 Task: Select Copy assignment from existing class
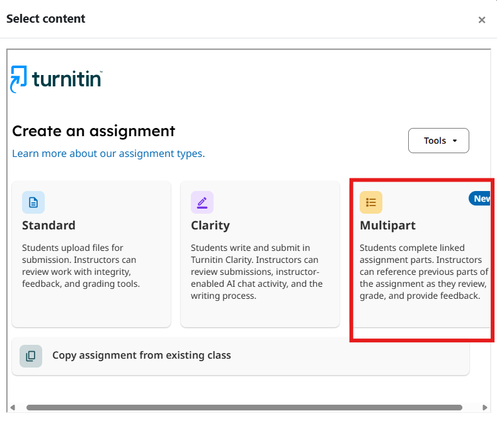tap(241, 356)
